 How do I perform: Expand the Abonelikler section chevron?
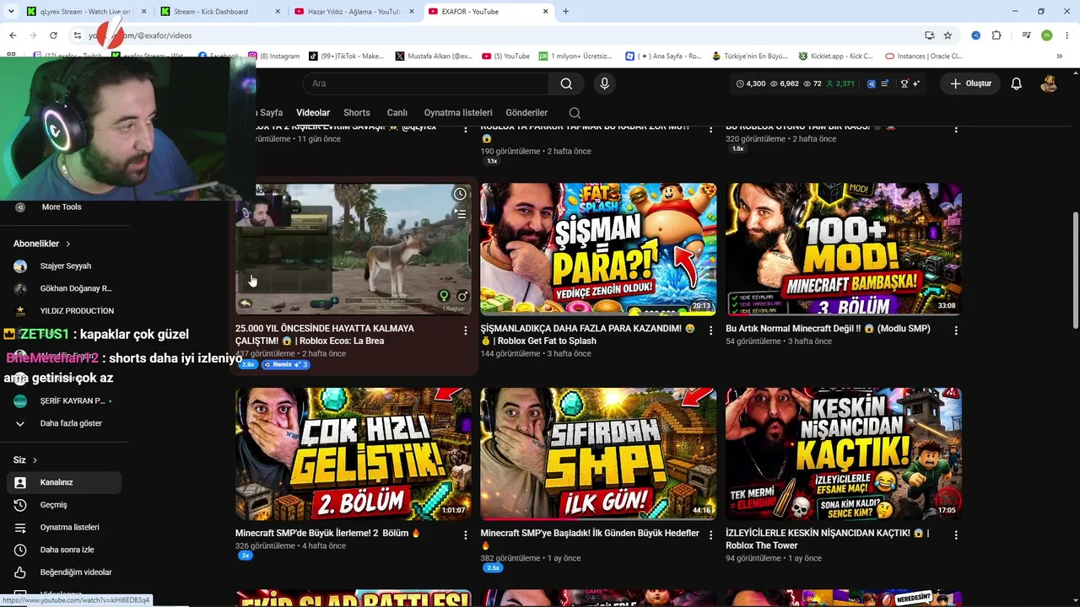[68, 244]
